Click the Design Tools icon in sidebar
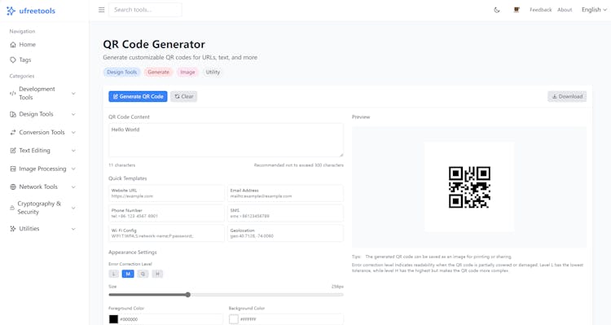Screen dimensions: 611x325 pos(13,114)
